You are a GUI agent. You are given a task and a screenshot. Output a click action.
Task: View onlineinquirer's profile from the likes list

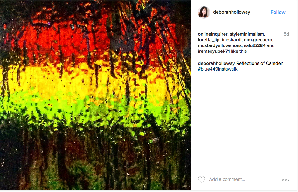coord(213,34)
